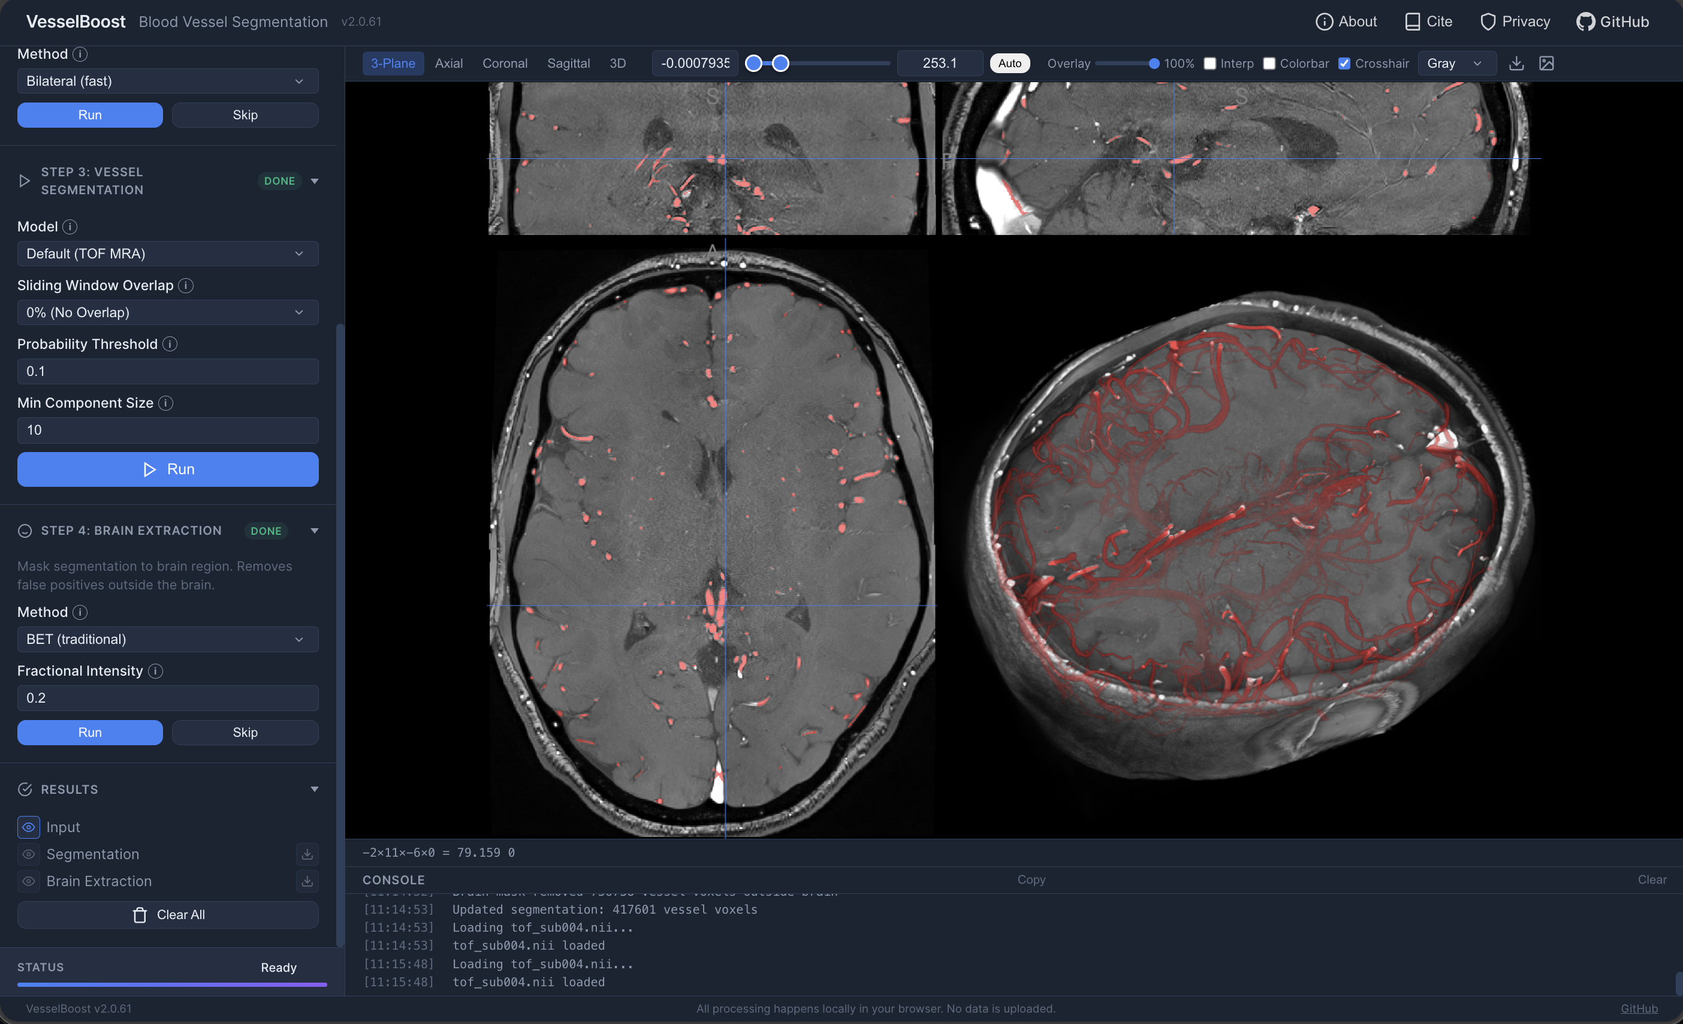Switch to the 3D view tab
Viewport: 1683px width, 1024px height.
(617, 63)
